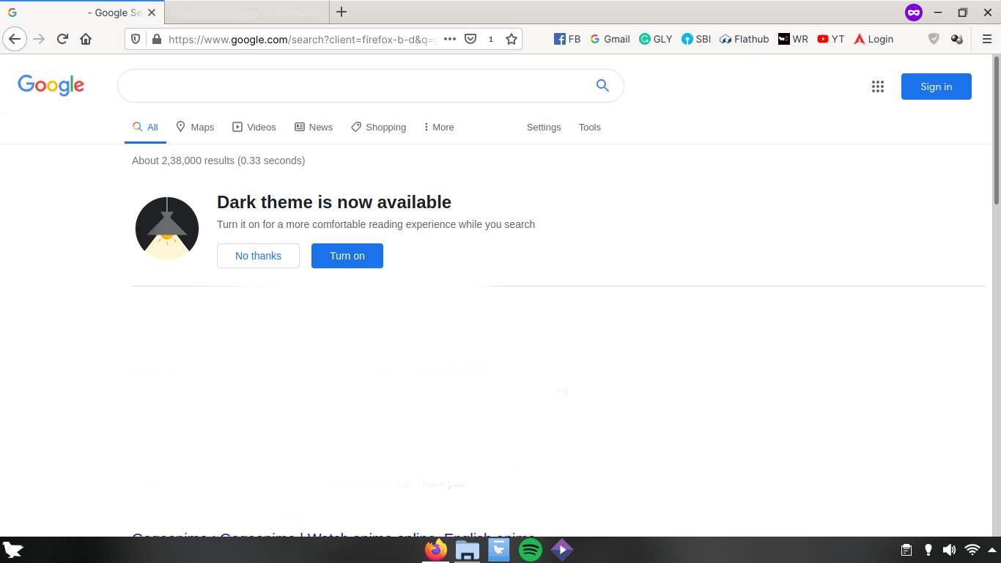Image resolution: width=1001 pixels, height=563 pixels.
Task: Open search Tools options
Action: tap(590, 128)
